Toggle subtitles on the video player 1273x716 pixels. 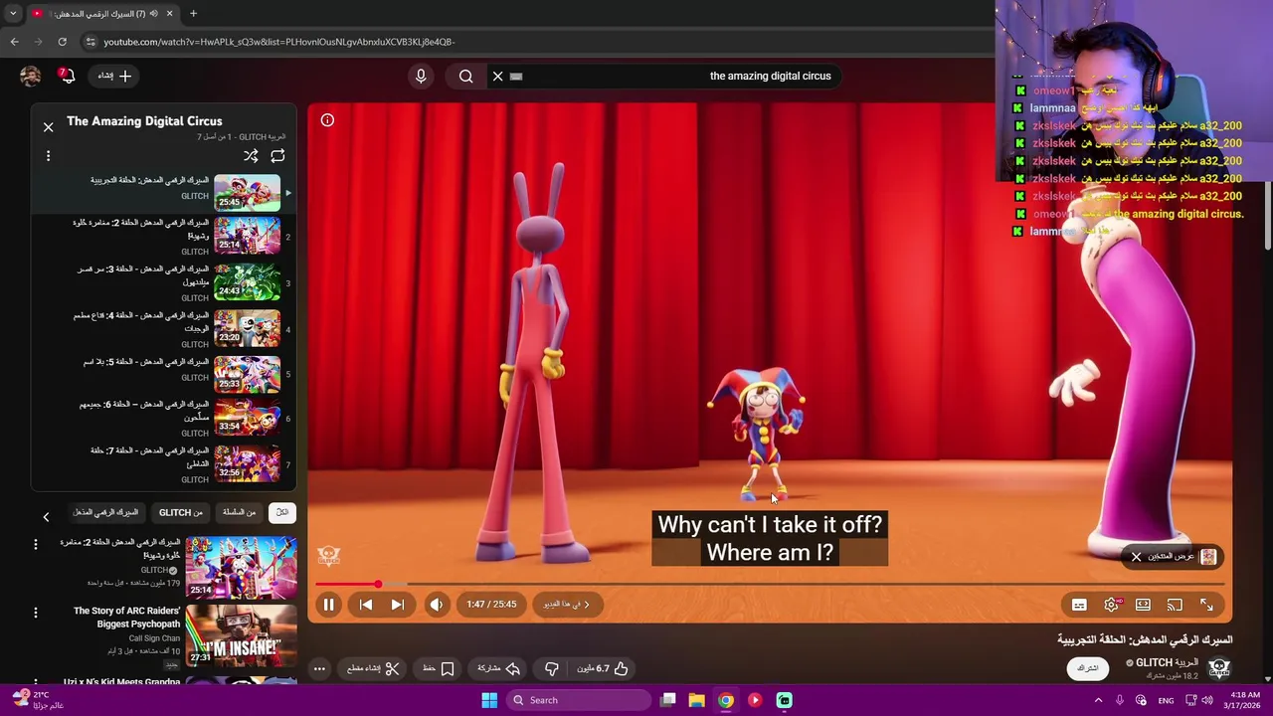click(1079, 605)
